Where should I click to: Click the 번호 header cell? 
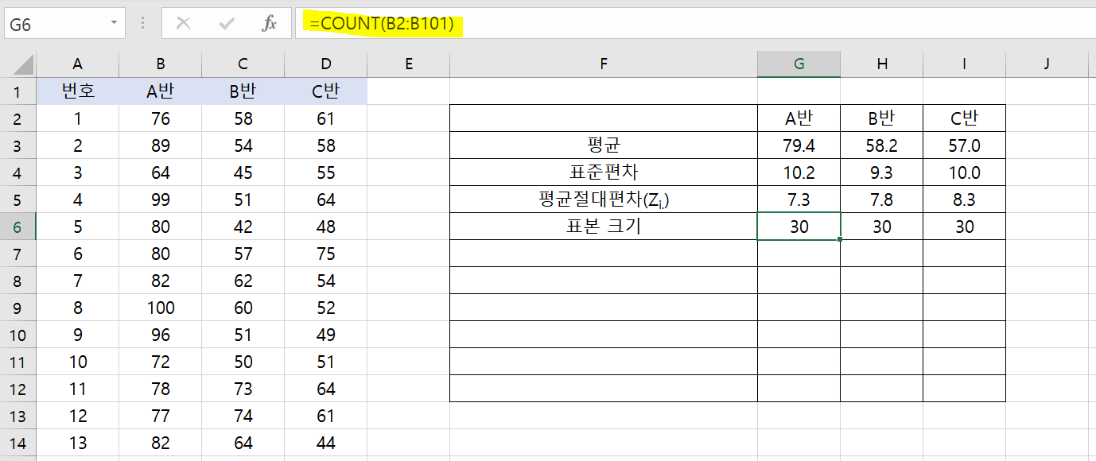tap(78, 91)
